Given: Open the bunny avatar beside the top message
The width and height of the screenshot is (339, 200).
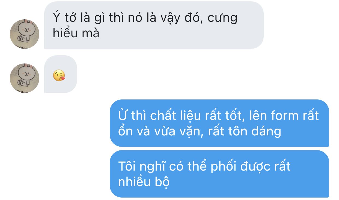Looking at the screenshot, I should (x=25, y=34).
